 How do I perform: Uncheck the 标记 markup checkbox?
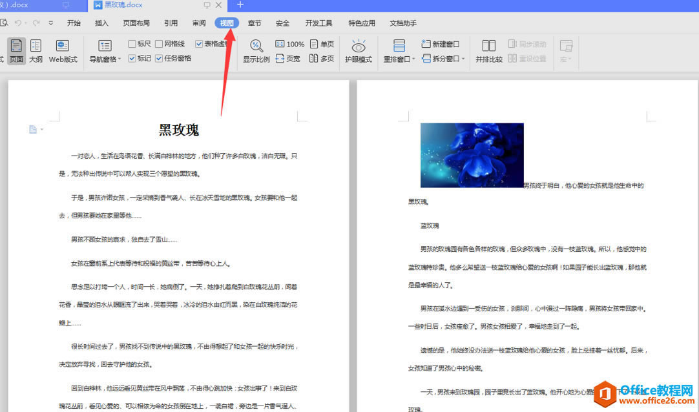132,58
